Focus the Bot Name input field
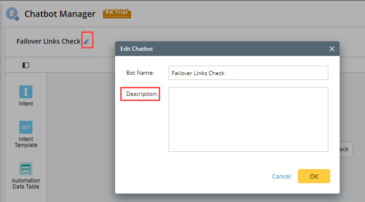The height and width of the screenshot is (202, 365). click(x=248, y=73)
